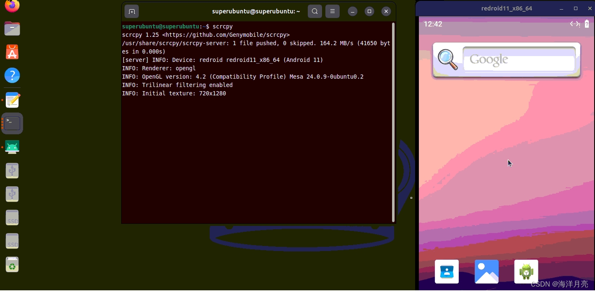Screen dimensions: 595x292
Task: Tap the network status icon in the Android status bar
Action: click(x=574, y=24)
